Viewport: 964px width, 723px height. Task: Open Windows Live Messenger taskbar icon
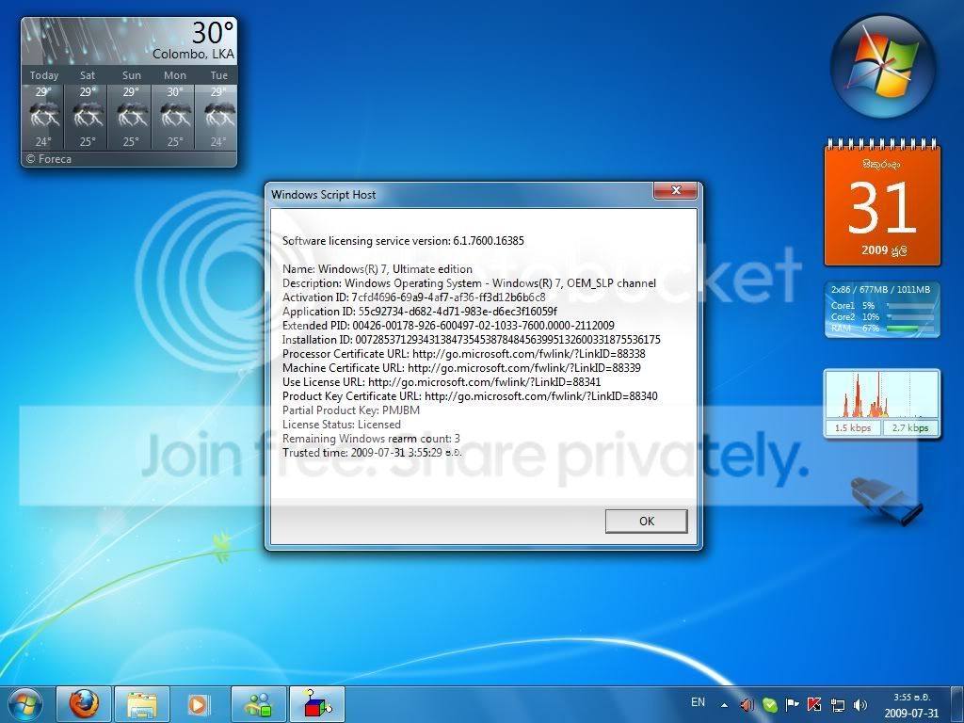tap(258, 704)
